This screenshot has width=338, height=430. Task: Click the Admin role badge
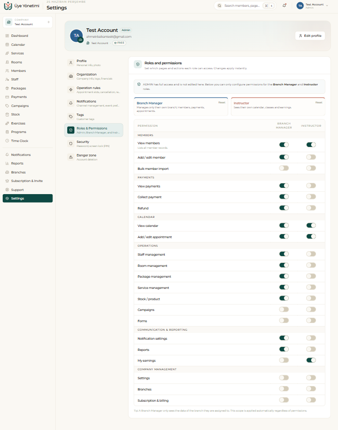(x=126, y=30)
